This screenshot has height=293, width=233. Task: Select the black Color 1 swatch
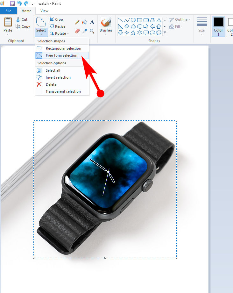(x=218, y=22)
